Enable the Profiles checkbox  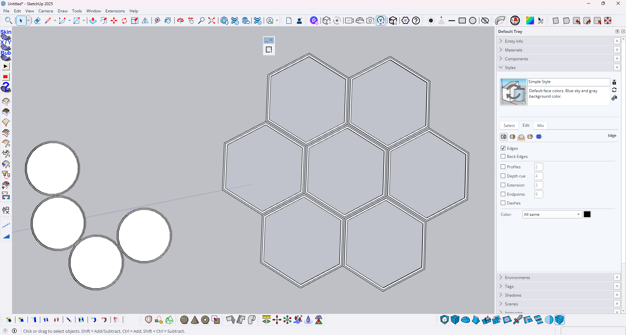click(x=503, y=167)
